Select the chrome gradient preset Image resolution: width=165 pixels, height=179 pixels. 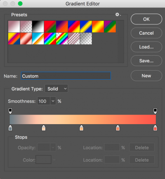pos(38,38)
